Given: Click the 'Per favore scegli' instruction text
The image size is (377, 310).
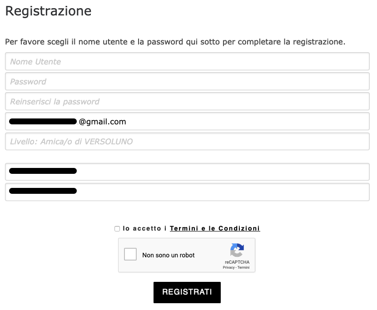Looking at the screenshot, I should coord(175,42).
